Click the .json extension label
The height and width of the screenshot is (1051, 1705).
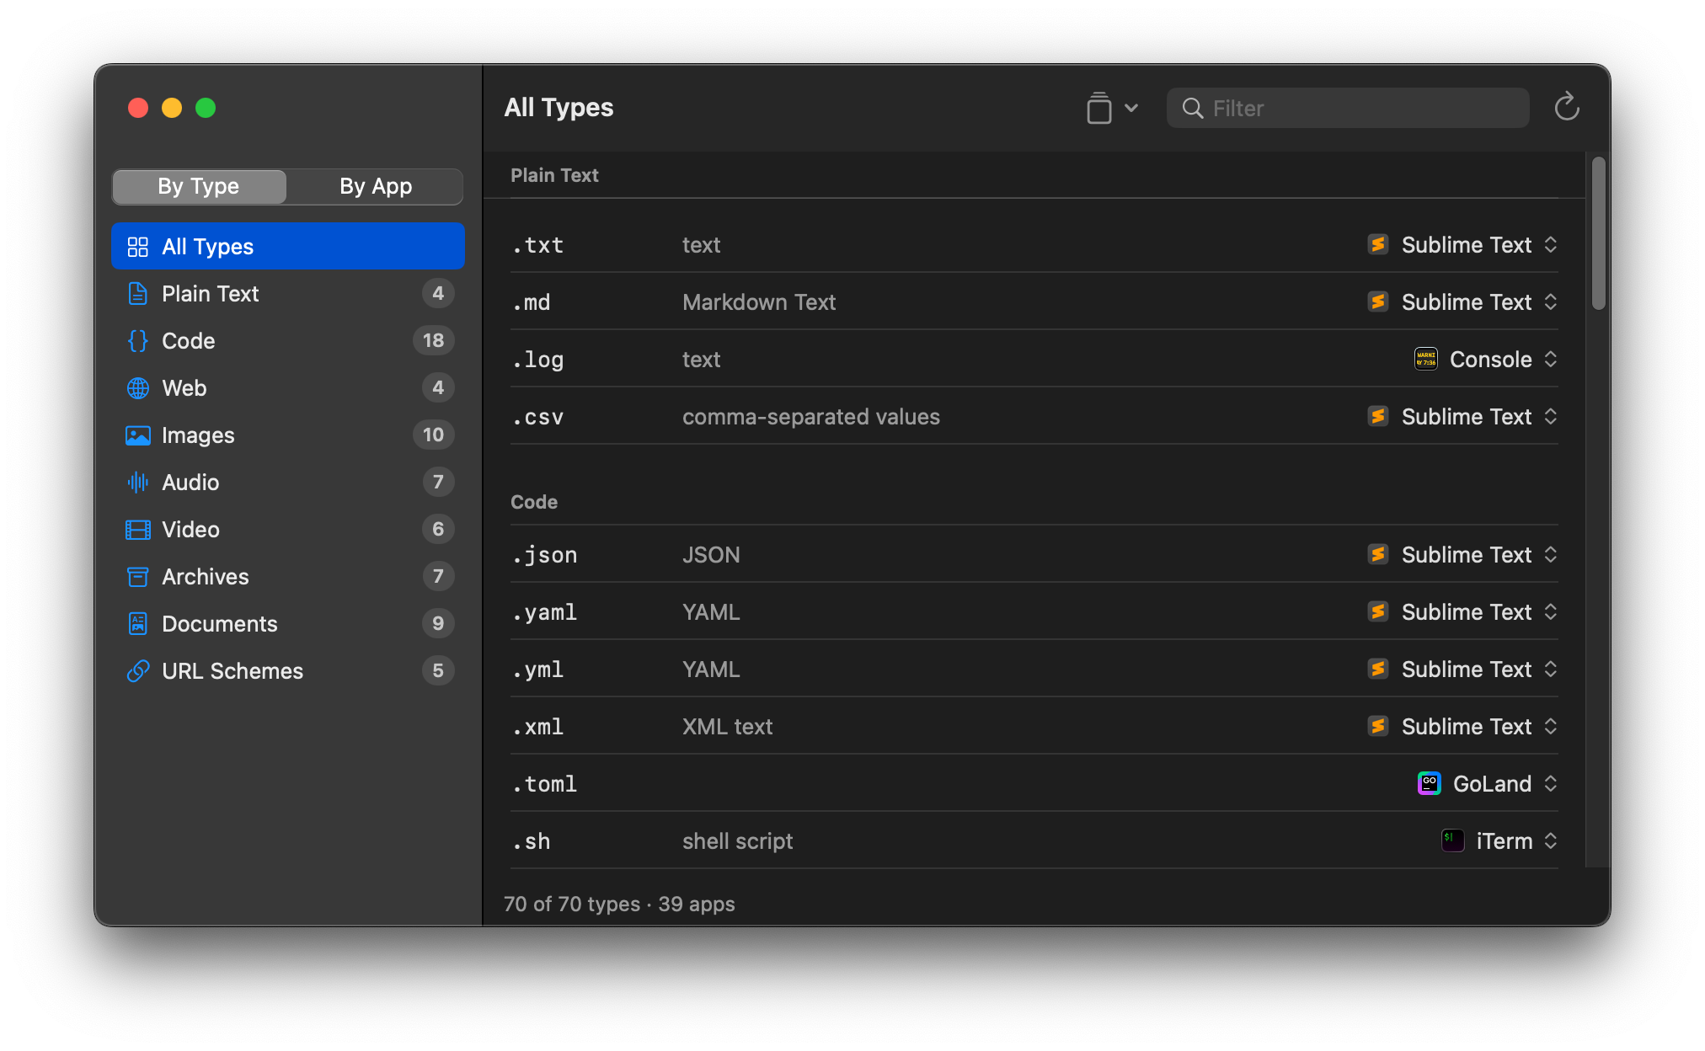point(545,555)
